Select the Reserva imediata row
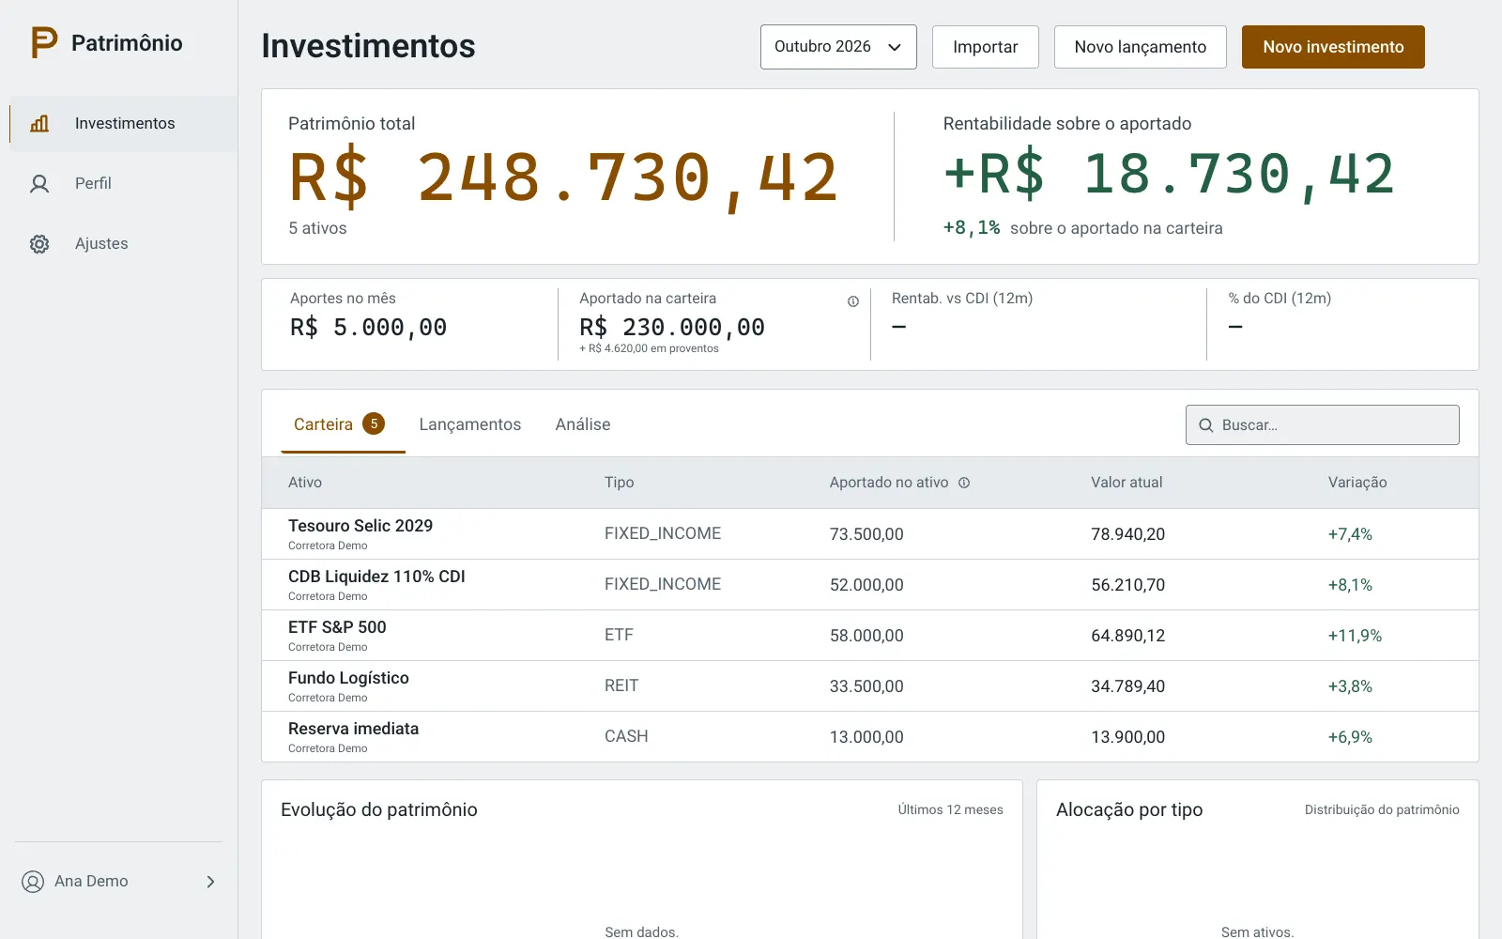Screen dimensions: 1502x939 click(x=870, y=737)
